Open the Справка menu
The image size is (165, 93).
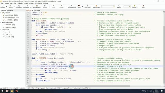click(45, 3)
